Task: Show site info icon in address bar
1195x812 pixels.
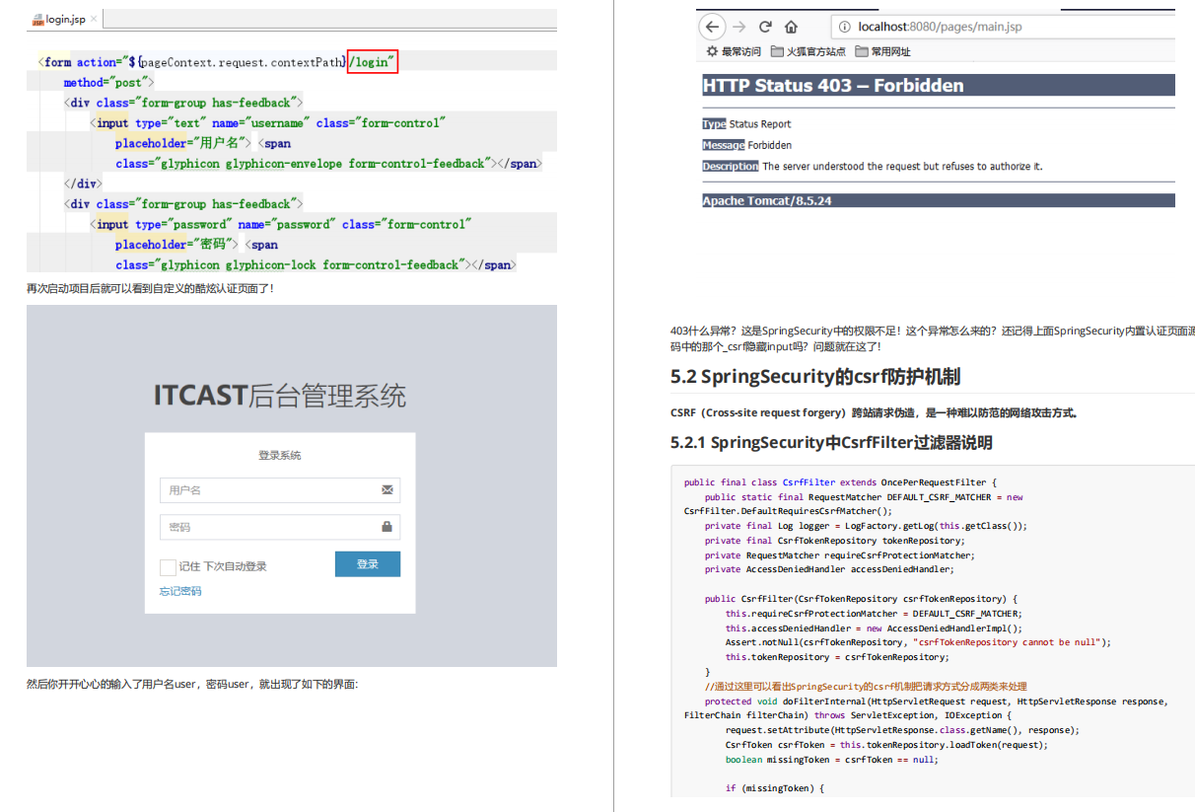Action: click(844, 27)
